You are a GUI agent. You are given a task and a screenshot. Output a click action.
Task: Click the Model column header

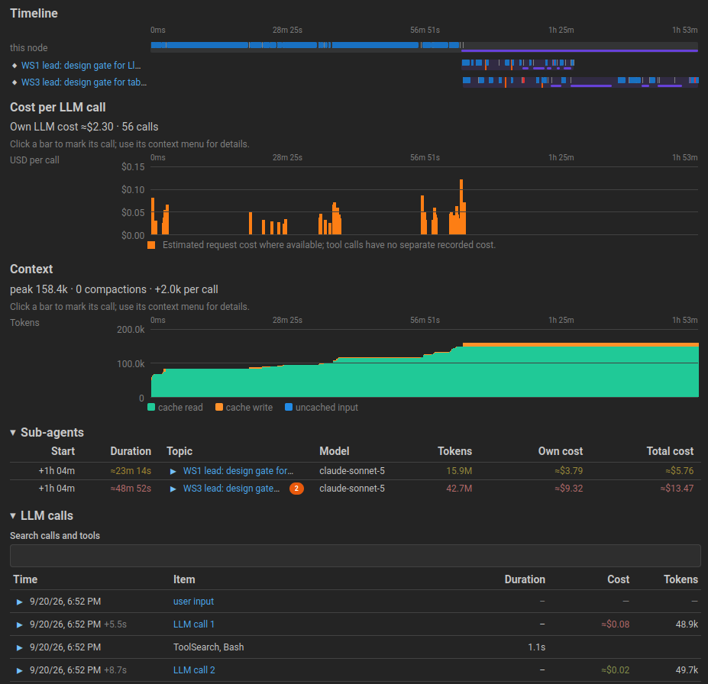[334, 451]
